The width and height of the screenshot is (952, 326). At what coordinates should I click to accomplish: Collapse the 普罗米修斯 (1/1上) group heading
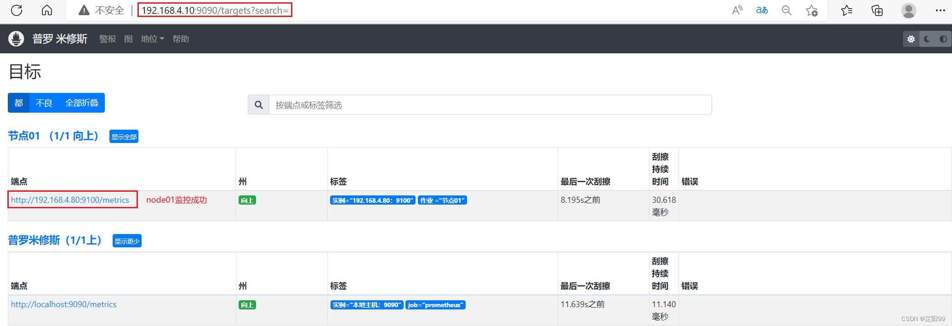55,240
